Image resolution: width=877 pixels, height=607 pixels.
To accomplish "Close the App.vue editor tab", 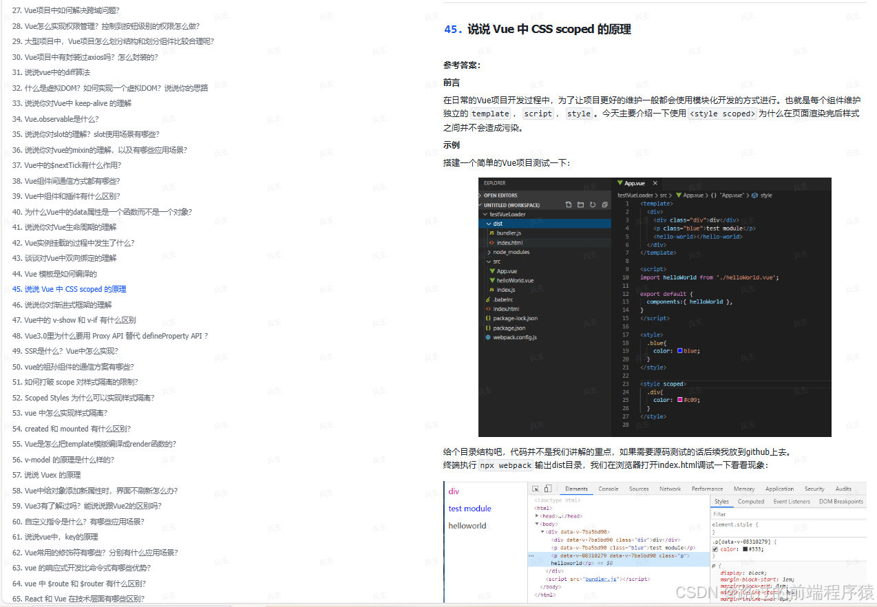I will [x=655, y=183].
